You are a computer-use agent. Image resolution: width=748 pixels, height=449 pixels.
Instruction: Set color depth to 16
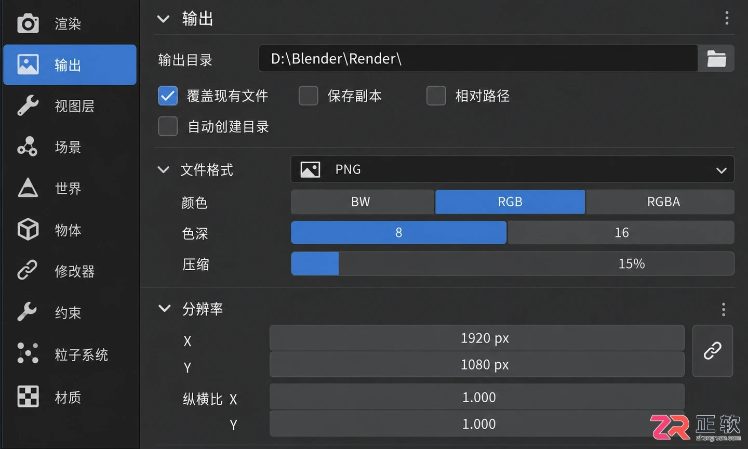(x=621, y=233)
